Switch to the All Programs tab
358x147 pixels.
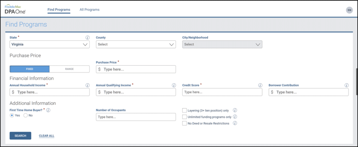89,10
